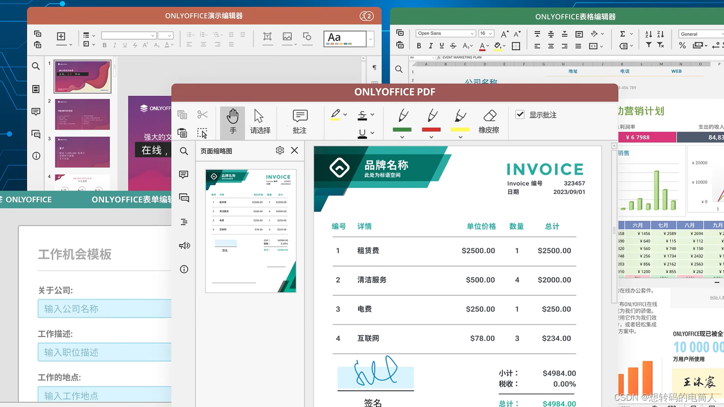Open strikethrough color dropdown in PDF toolbar
This screenshot has width=724, height=407.
click(x=372, y=115)
